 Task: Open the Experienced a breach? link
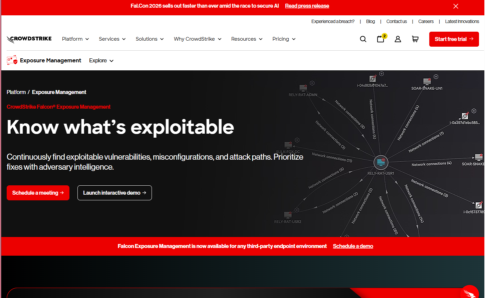[x=333, y=21]
